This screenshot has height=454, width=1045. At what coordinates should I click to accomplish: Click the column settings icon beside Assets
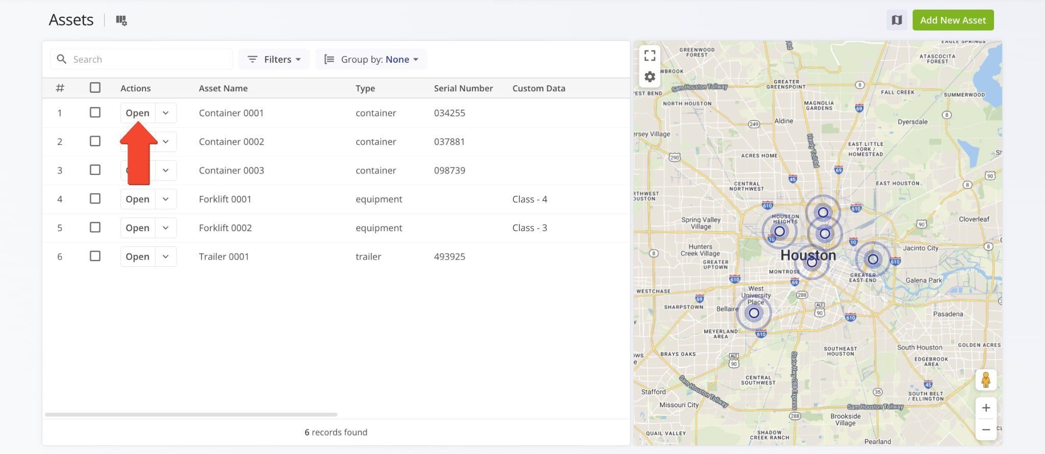pos(121,20)
